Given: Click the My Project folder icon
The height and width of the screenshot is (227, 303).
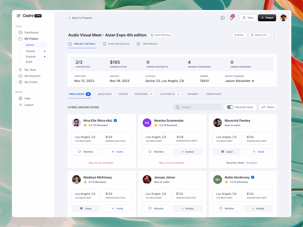Looking at the screenshot, I should tap(20, 39).
